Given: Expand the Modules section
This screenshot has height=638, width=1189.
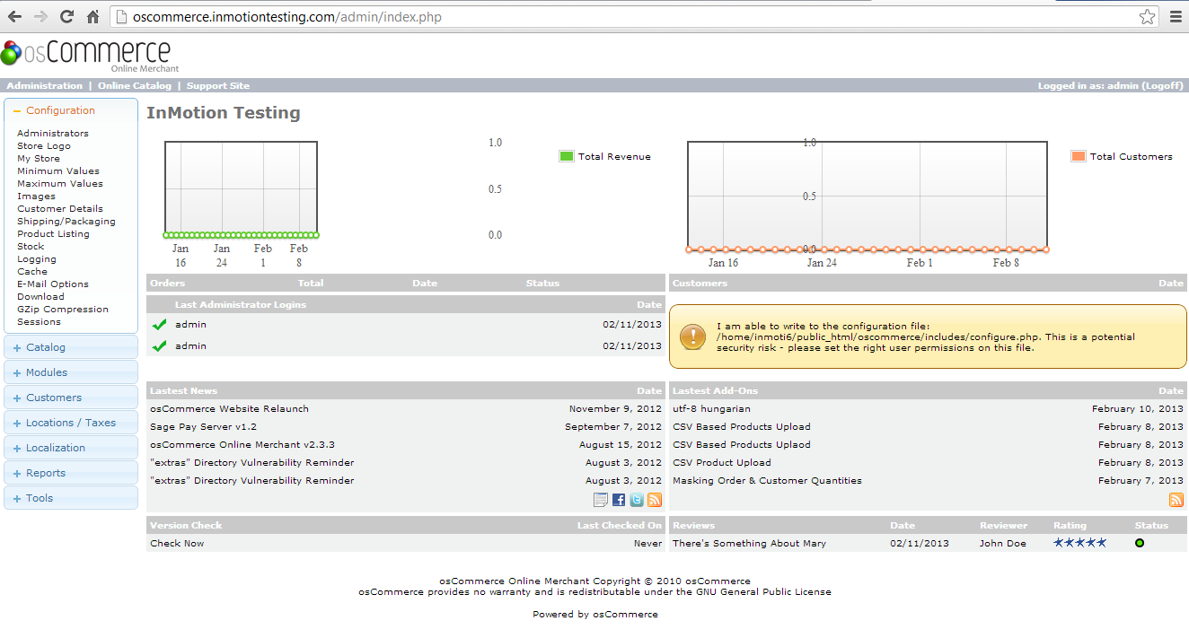Looking at the screenshot, I should pos(46,372).
